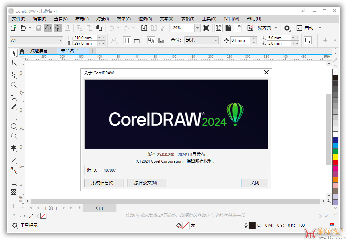Click the cloud download icon
Viewport: 347px width, 240px height.
pyautogui.click(x=48, y=28)
